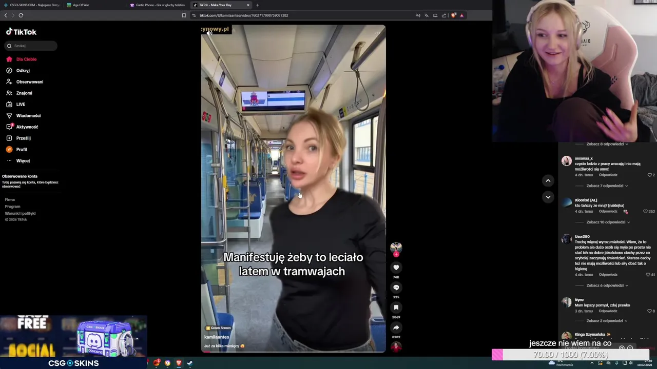This screenshot has height=369, width=657.
Task: Click the Green Screen effect tag
Action: pyautogui.click(x=218, y=328)
